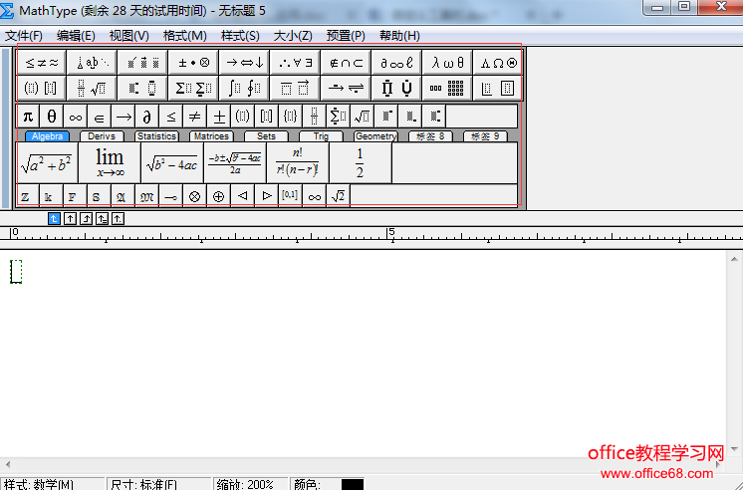The height and width of the screenshot is (490, 743).
Task: Switch to the Derivs tab
Action: click(x=102, y=136)
